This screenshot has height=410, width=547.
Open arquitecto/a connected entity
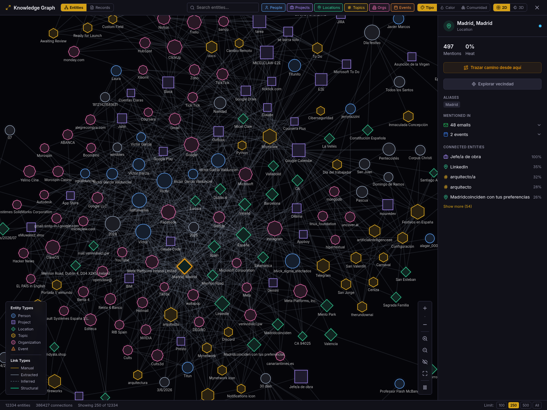tap(492, 177)
